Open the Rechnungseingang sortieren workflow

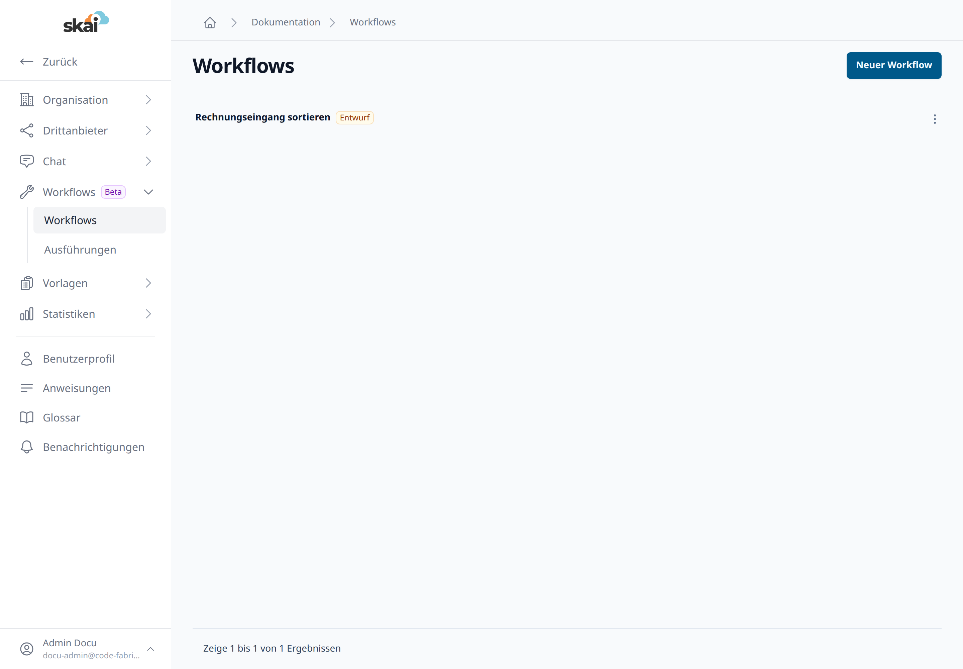click(x=263, y=117)
